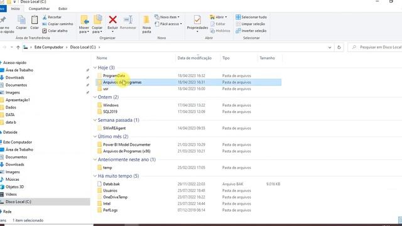The width and height of the screenshot is (402, 226).
Task: Open Rede in the sidebar
Action: pyautogui.click(x=7, y=212)
